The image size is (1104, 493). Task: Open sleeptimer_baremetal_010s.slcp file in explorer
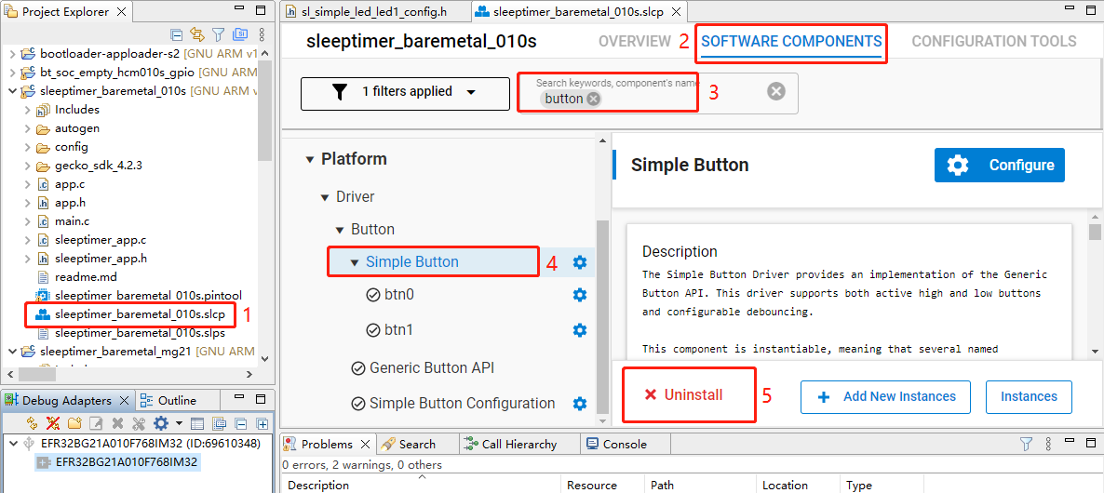(x=139, y=314)
